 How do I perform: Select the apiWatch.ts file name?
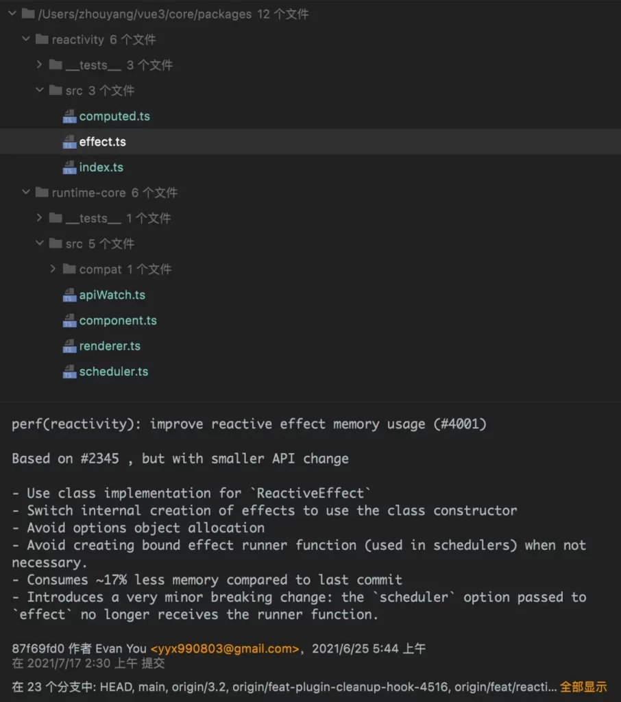pos(112,295)
